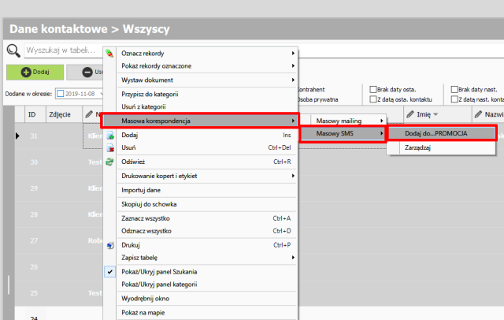Click the plus icon on green Dodaj button
Image resolution: width=504 pixels, height=320 pixels.
point(26,72)
